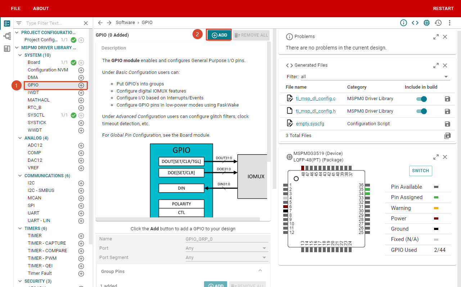Viewport: 461px width, 287px height.
Task: Open the calculator icon in left sidebar
Action: (x=7, y=48)
